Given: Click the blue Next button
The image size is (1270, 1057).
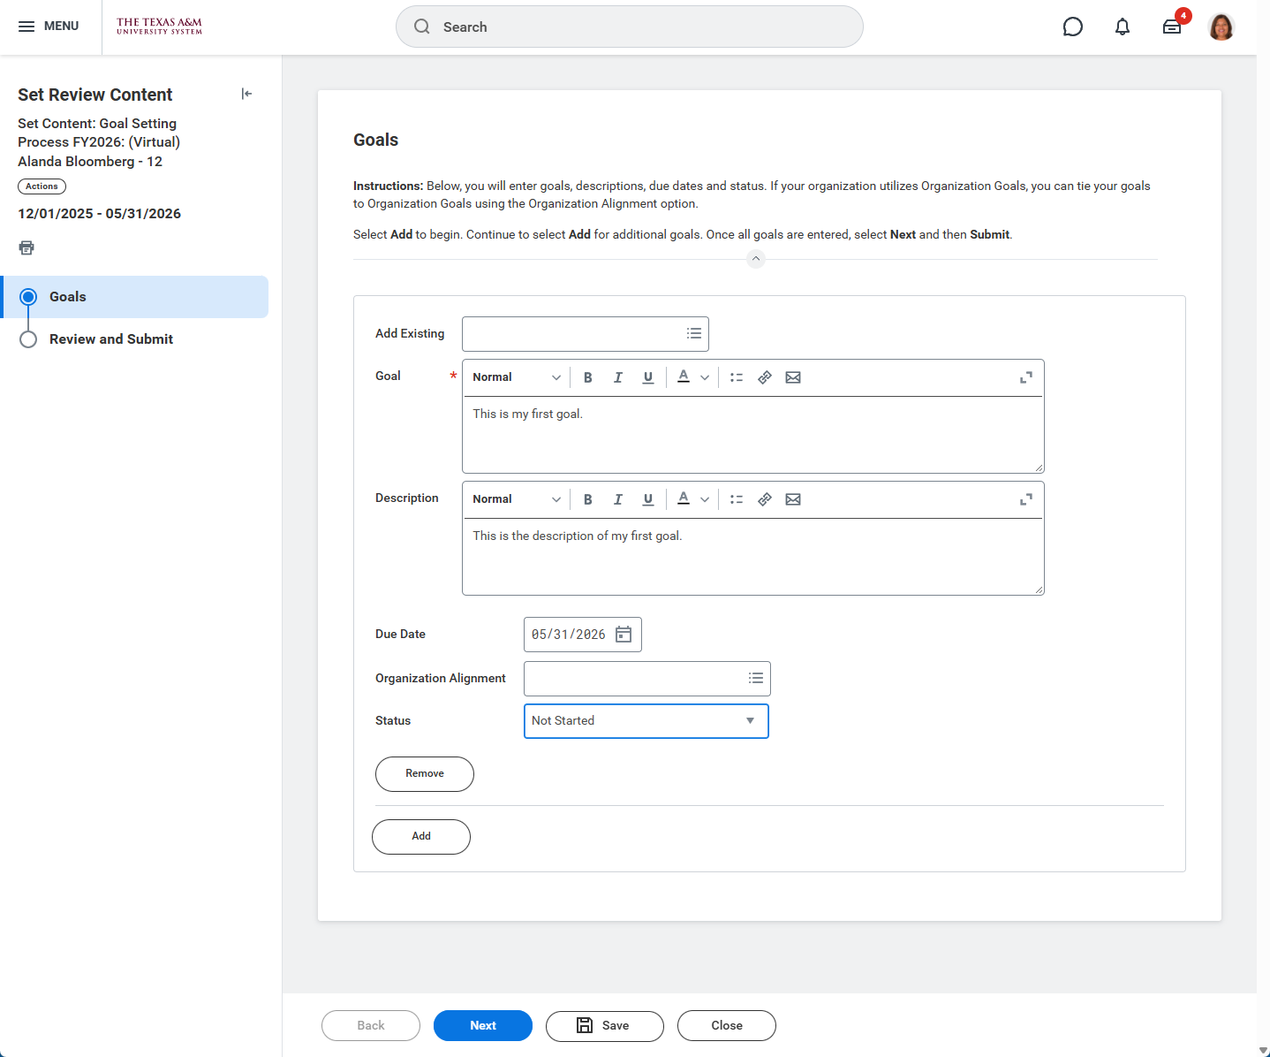Looking at the screenshot, I should click(482, 1025).
